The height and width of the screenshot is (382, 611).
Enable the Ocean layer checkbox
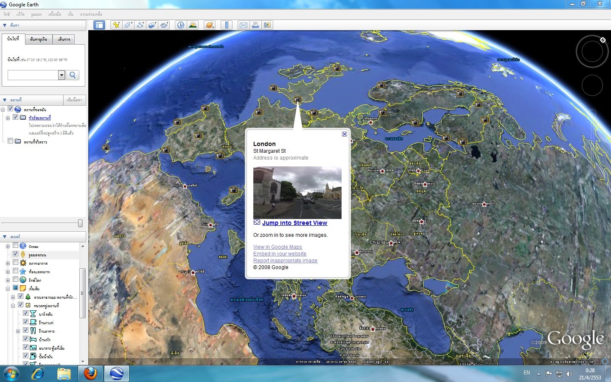point(15,246)
